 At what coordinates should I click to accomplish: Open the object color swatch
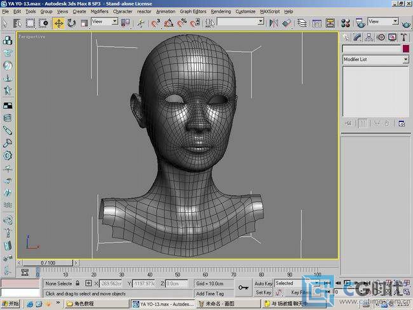coord(406,49)
